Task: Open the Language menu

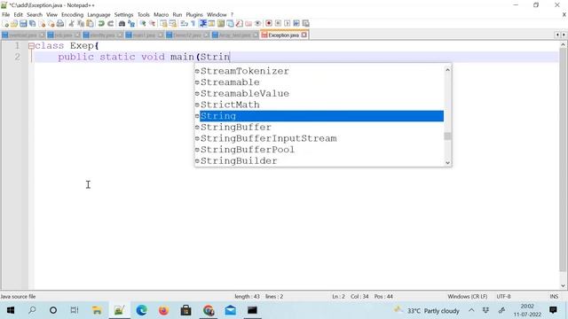Action: pyautogui.click(x=99, y=15)
